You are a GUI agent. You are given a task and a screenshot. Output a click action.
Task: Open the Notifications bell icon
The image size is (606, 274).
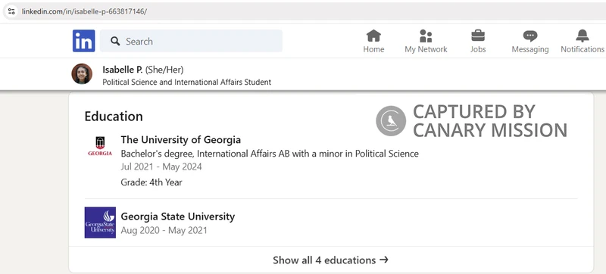click(583, 36)
